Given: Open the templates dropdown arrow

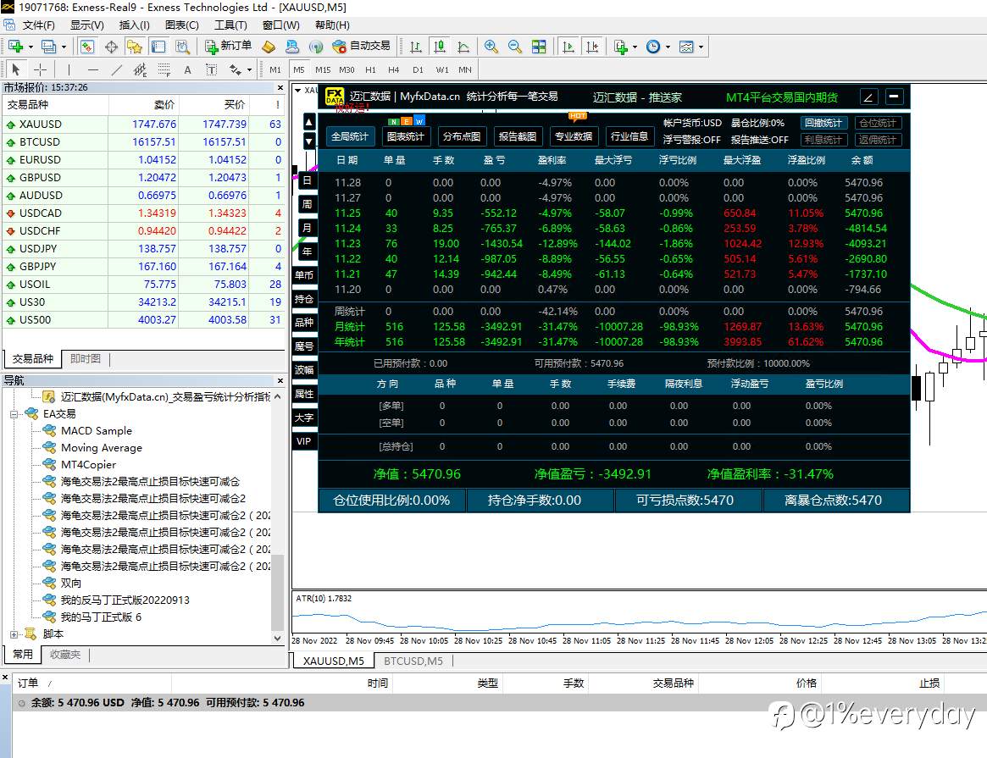Looking at the screenshot, I should coord(701,47).
